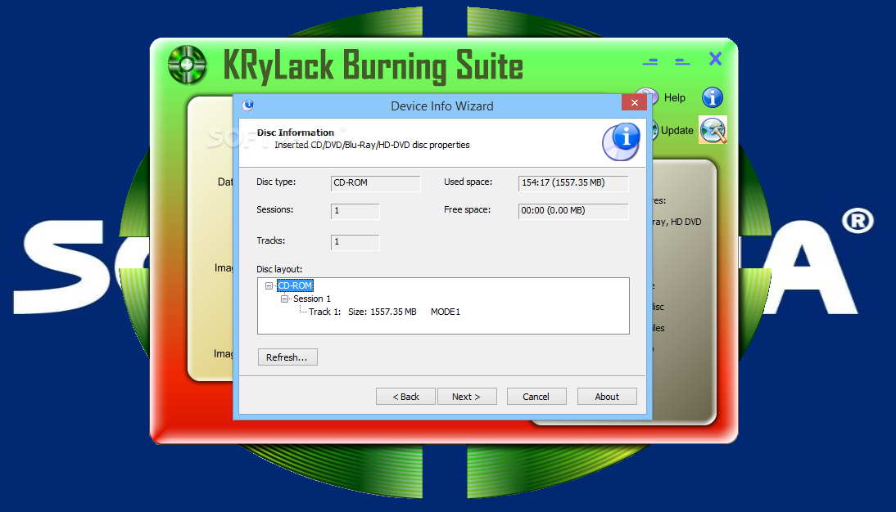The width and height of the screenshot is (896, 512).
Task: Click the first minimize-style button in main window
Action: pos(650,61)
